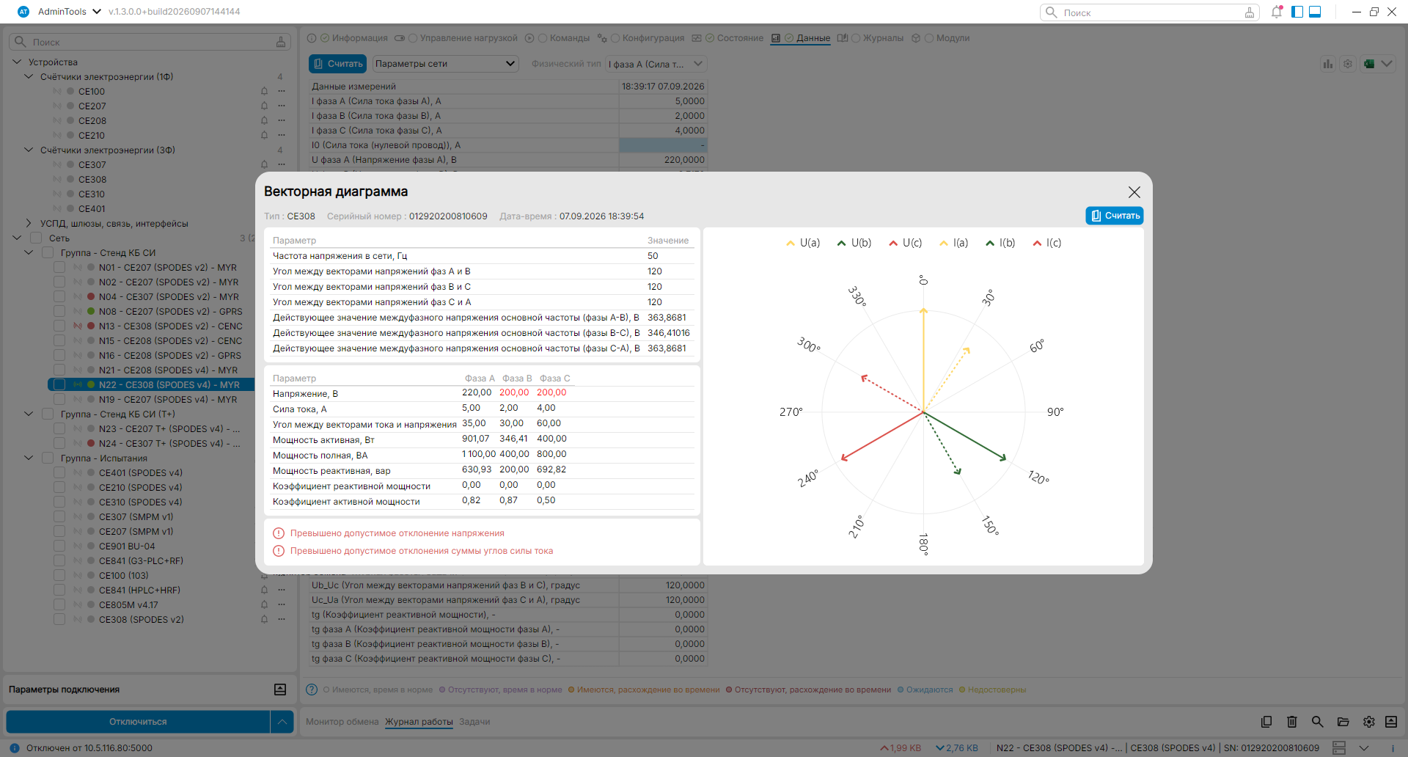Image resolution: width=1408 pixels, height=757 pixels.
Task: Click Считать button in vector diagram dialog
Action: click(1115, 216)
